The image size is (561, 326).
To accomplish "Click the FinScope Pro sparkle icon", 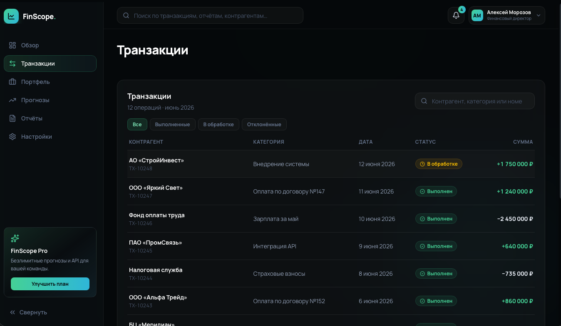I will coord(15,238).
